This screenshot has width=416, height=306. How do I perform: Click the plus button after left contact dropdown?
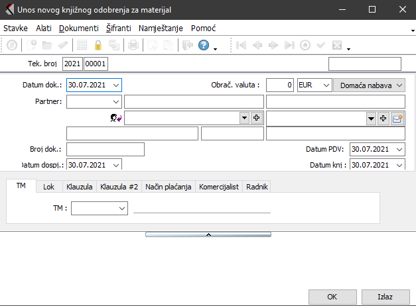click(x=256, y=118)
